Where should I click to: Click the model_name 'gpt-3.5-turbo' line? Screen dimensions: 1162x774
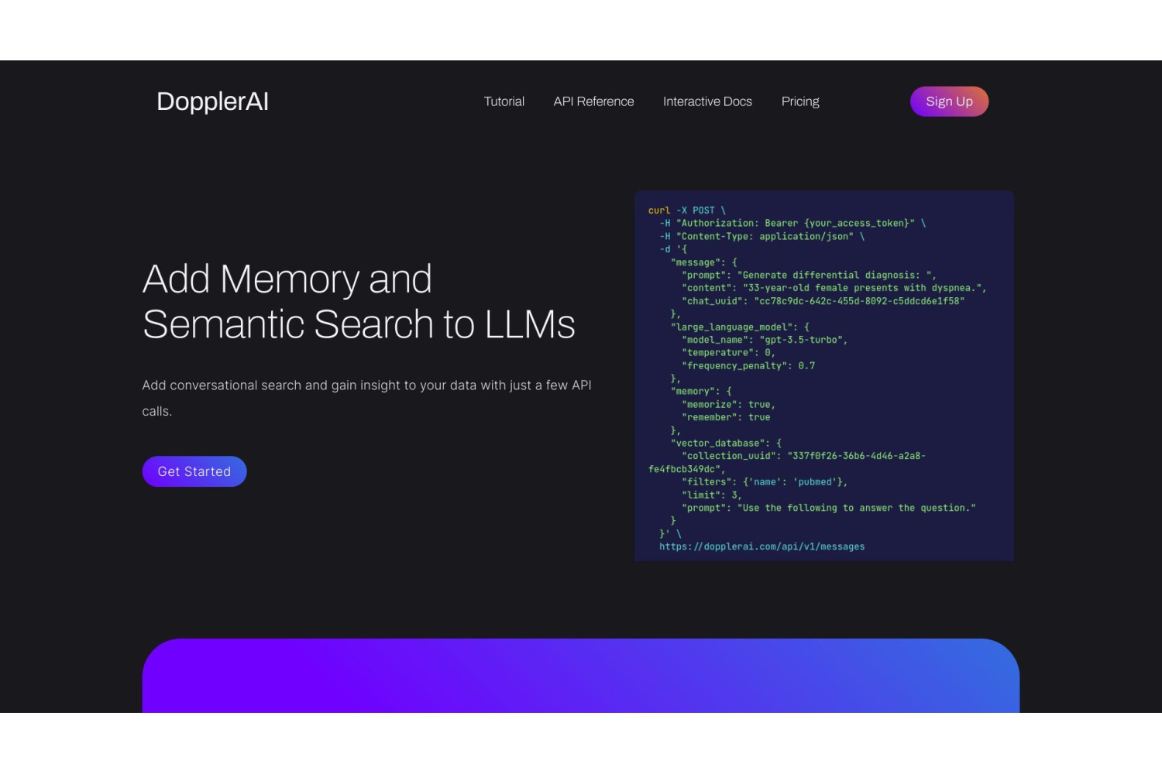(765, 340)
